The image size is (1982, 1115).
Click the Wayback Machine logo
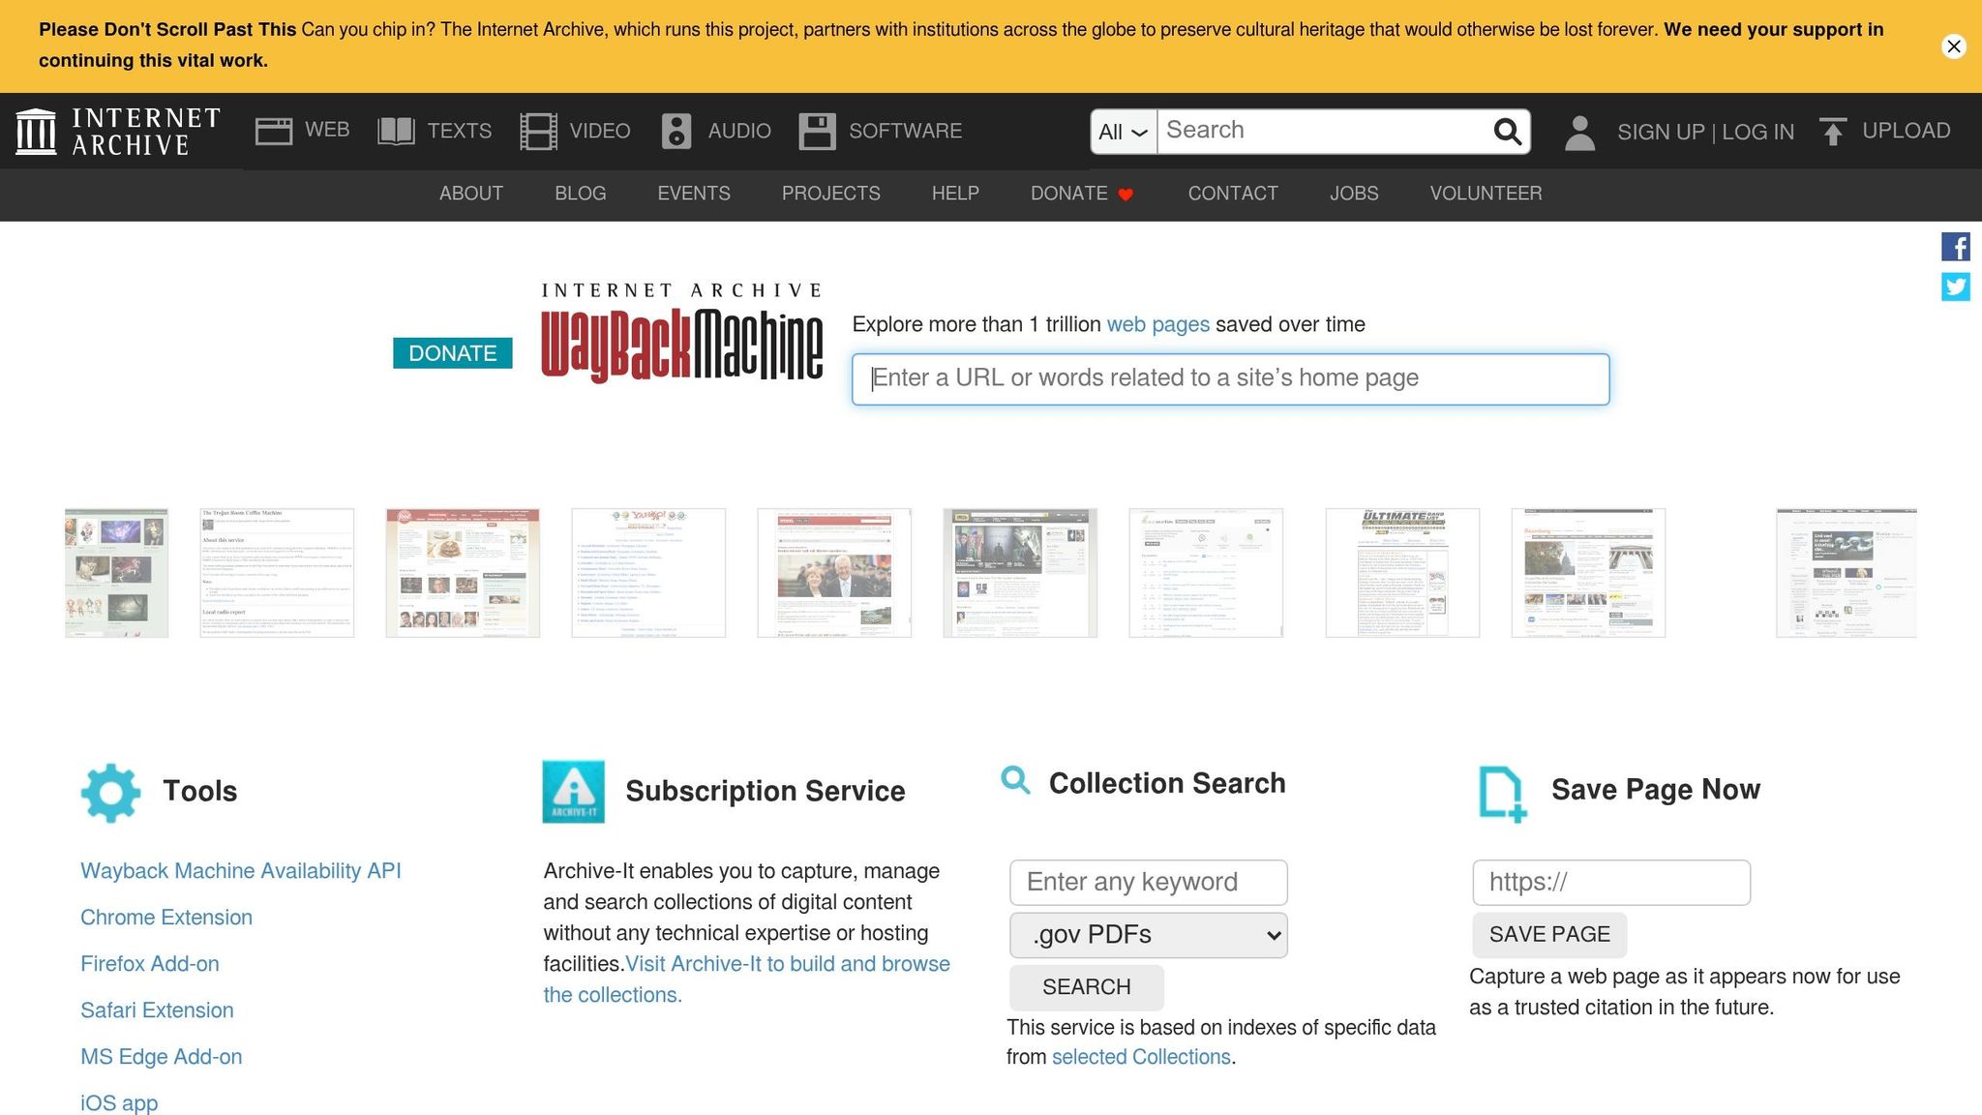681,332
